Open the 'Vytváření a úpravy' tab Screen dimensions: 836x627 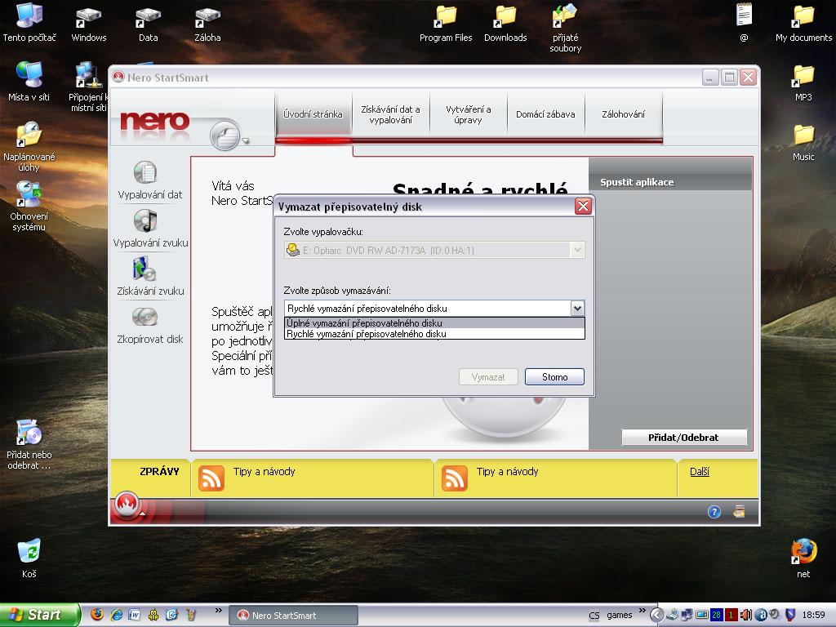click(x=468, y=114)
